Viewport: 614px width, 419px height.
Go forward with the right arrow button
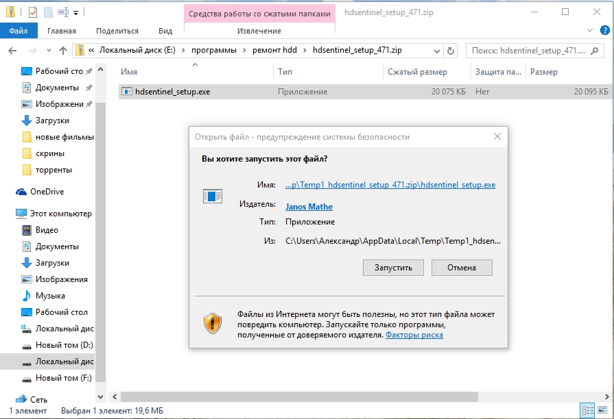(x=33, y=51)
